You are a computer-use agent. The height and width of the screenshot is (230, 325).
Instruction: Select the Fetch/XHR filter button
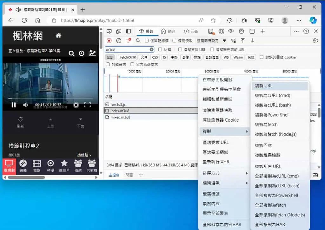[128, 57]
